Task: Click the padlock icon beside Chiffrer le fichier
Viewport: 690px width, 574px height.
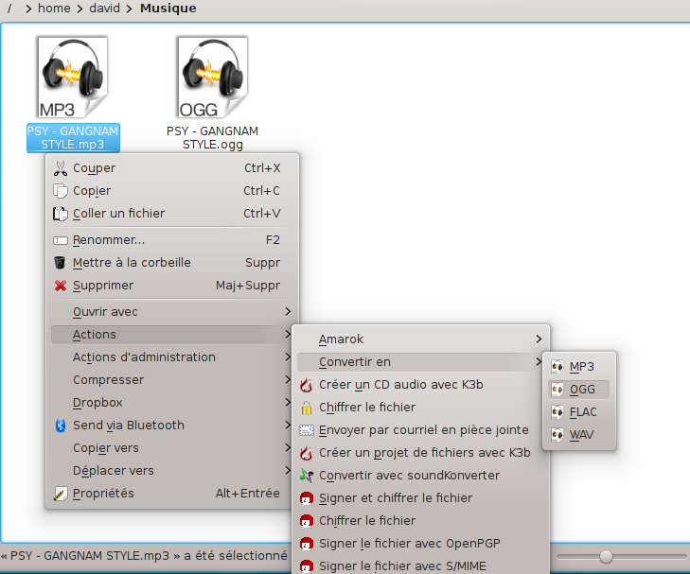Action: [307, 408]
